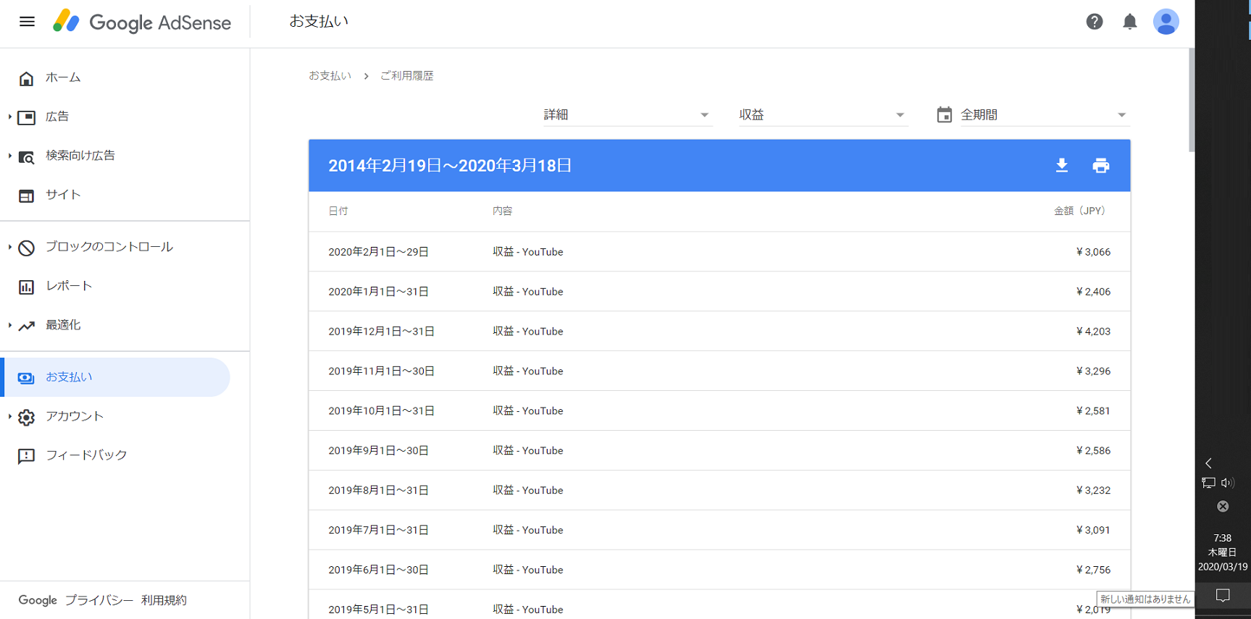Print the transaction history

[x=1100, y=166]
